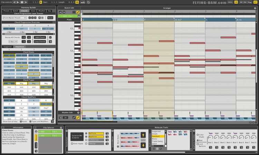Click the GrooveMover yellow up arrow
The width and height of the screenshot is (259, 155).
[143, 135]
